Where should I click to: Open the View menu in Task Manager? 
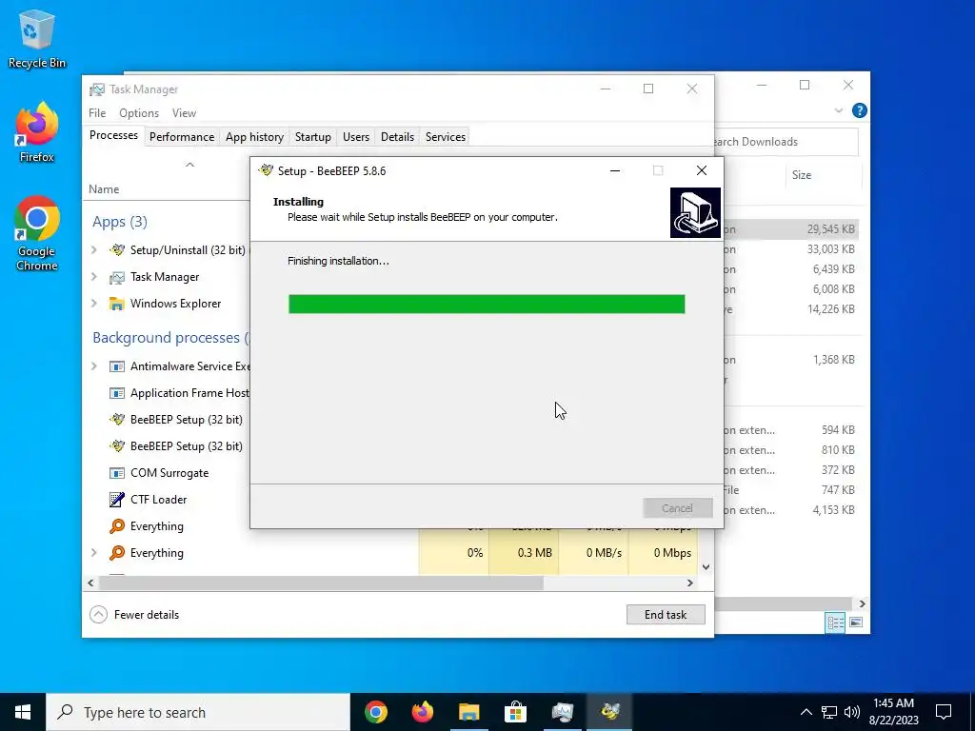tap(184, 113)
